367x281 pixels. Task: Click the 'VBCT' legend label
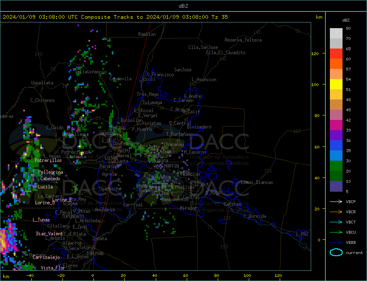(x=351, y=222)
